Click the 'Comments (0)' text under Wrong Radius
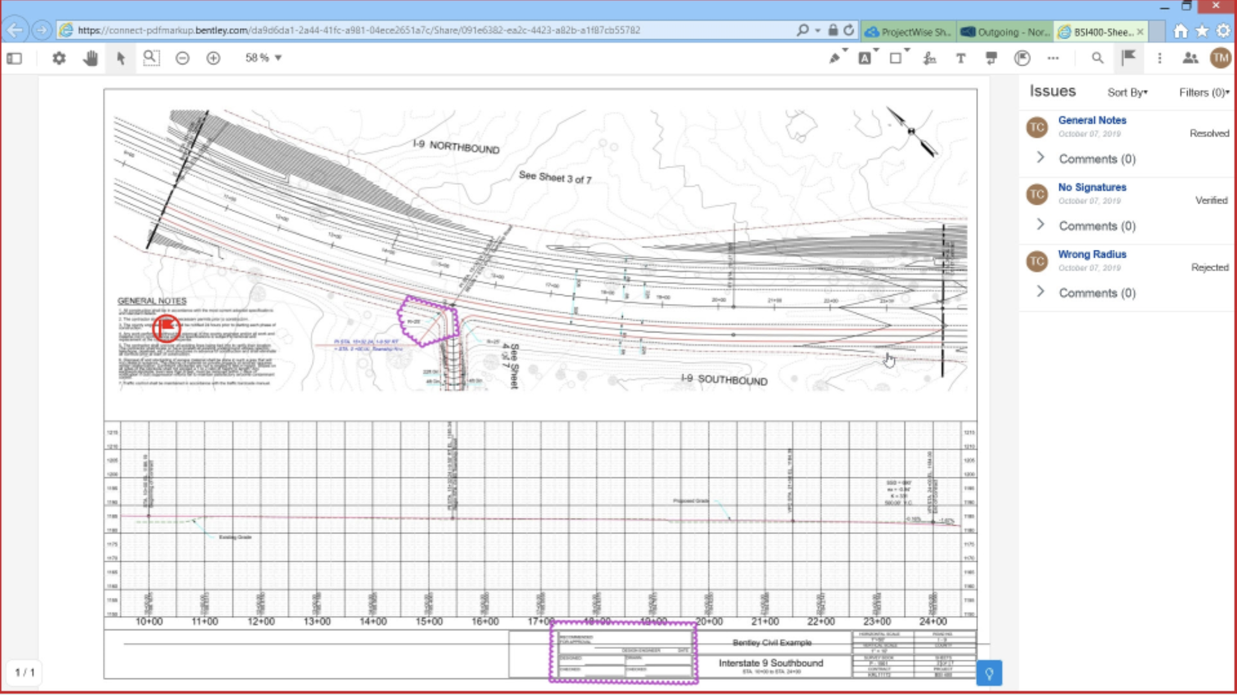Image resolution: width=1237 pixels, height=696 pixels. 1097,293
